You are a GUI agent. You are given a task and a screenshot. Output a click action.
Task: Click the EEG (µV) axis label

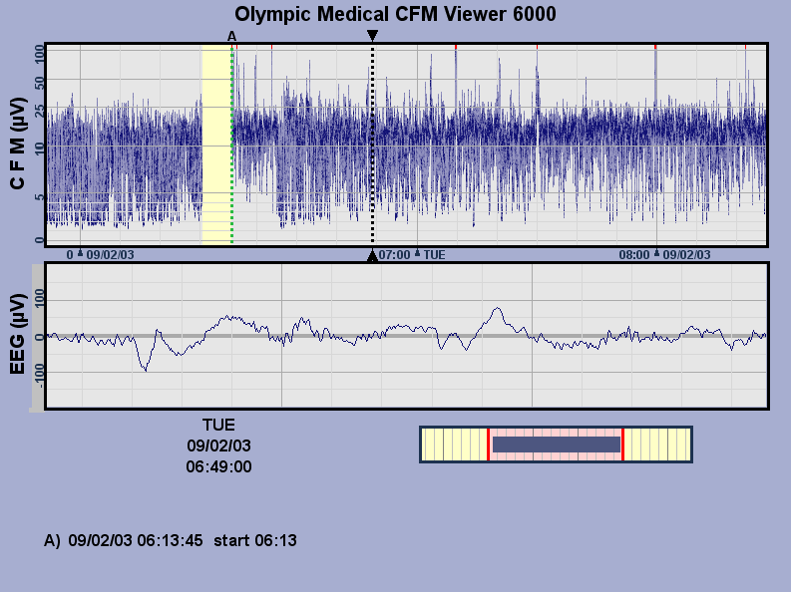click(17, 334)
